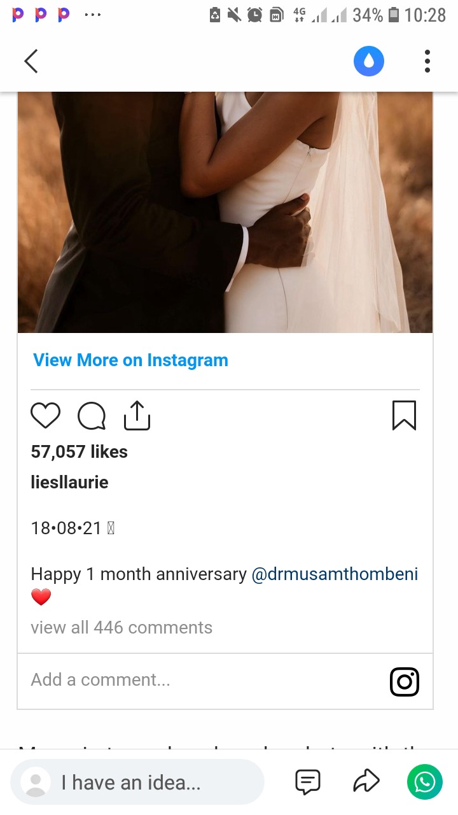
Task: Tap the I have an idea box
Action: click(137, 782)
